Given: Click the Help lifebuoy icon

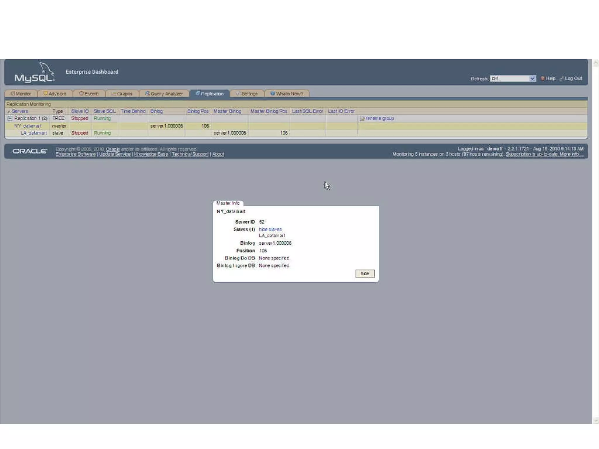Looking at the screenshot, I should [x=543, y=78].
